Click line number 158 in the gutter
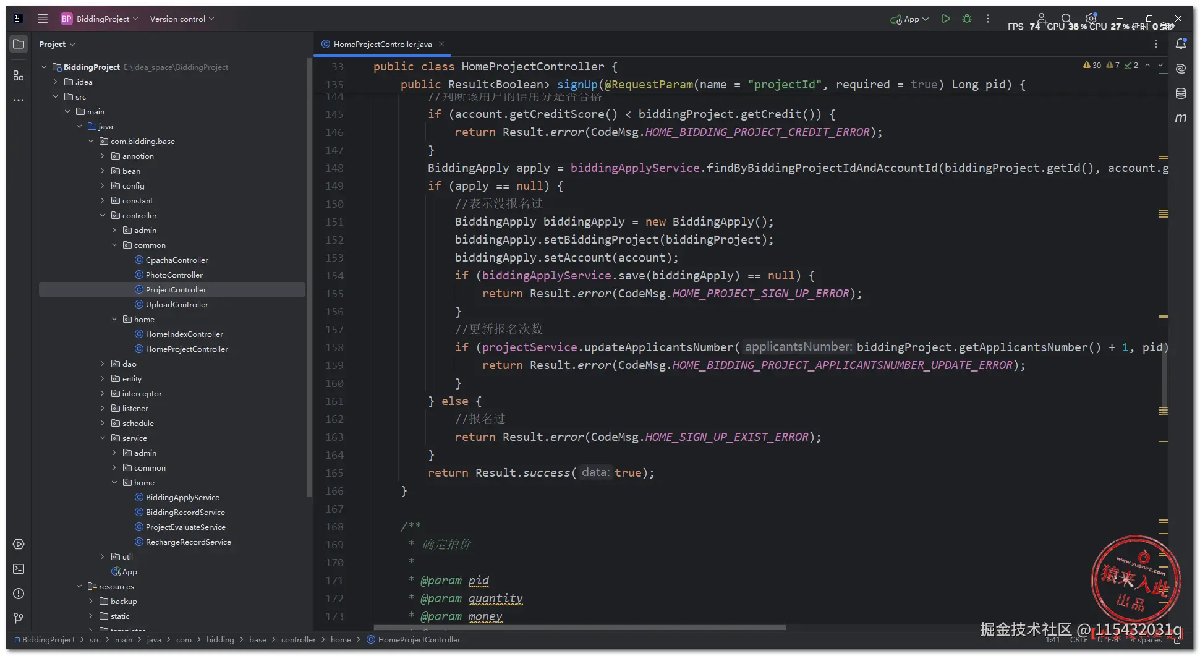1200x656 pixels. click(x=334, y=347)
